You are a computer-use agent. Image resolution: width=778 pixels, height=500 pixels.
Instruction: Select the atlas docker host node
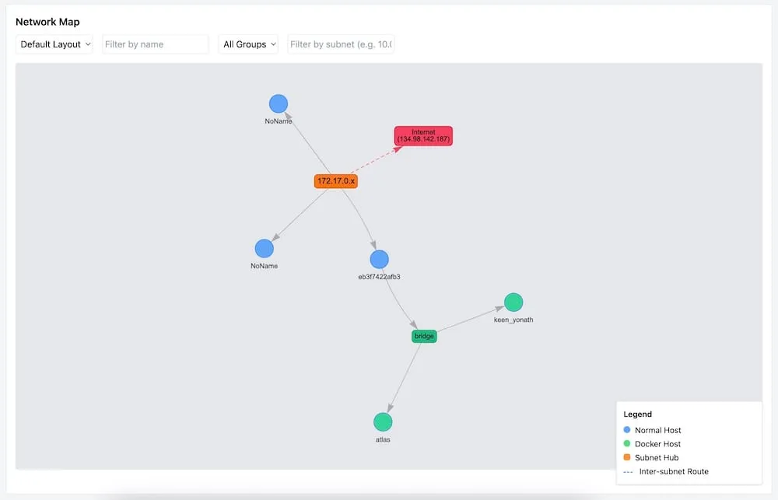click(383, 422)
